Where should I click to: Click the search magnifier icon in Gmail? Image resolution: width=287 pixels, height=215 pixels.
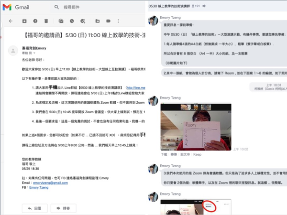pos(56,7)
